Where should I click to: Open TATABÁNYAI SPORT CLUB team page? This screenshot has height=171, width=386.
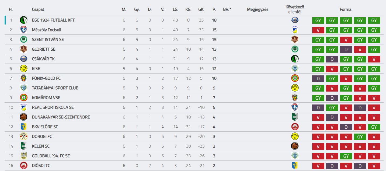point(55,88)
